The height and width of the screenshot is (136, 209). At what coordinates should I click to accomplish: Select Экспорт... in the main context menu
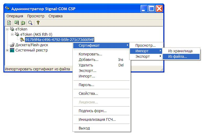tap(101, 71)
